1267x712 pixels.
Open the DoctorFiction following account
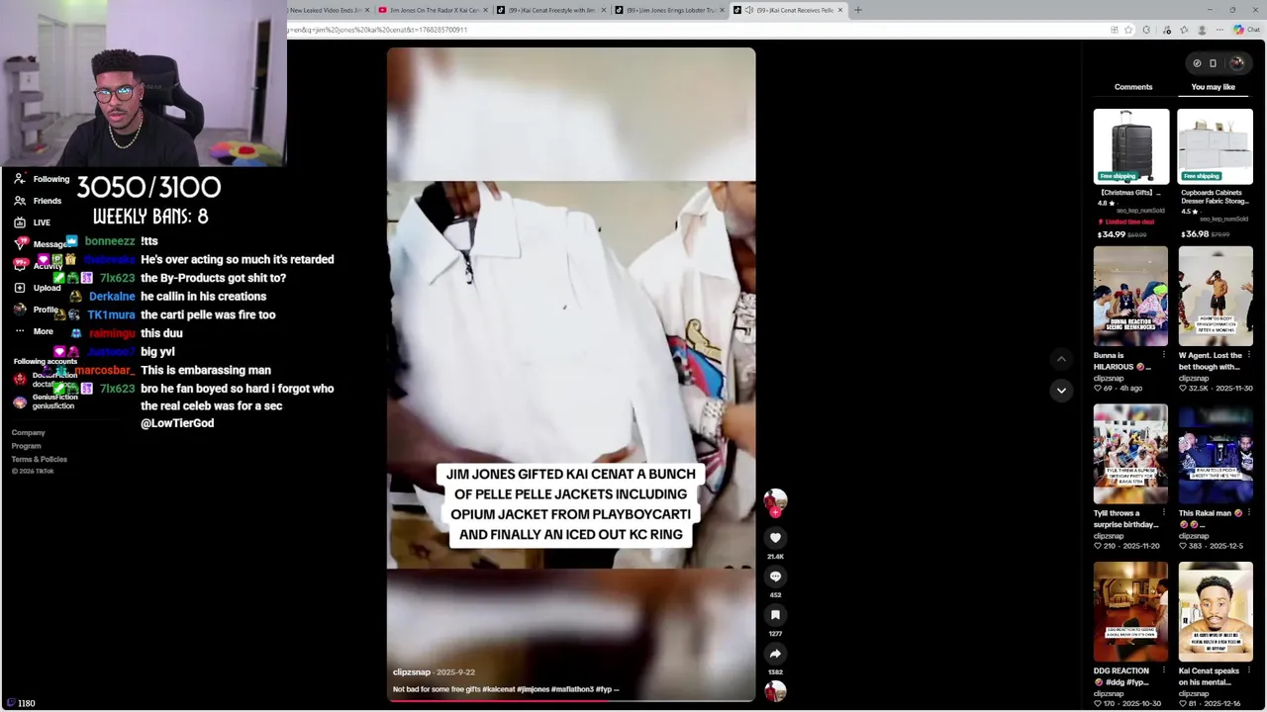click(45, 380)
